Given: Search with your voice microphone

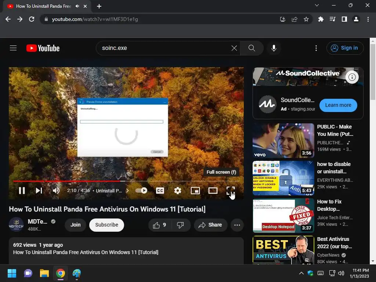Looking at the screenshot, I should (274, 48).
